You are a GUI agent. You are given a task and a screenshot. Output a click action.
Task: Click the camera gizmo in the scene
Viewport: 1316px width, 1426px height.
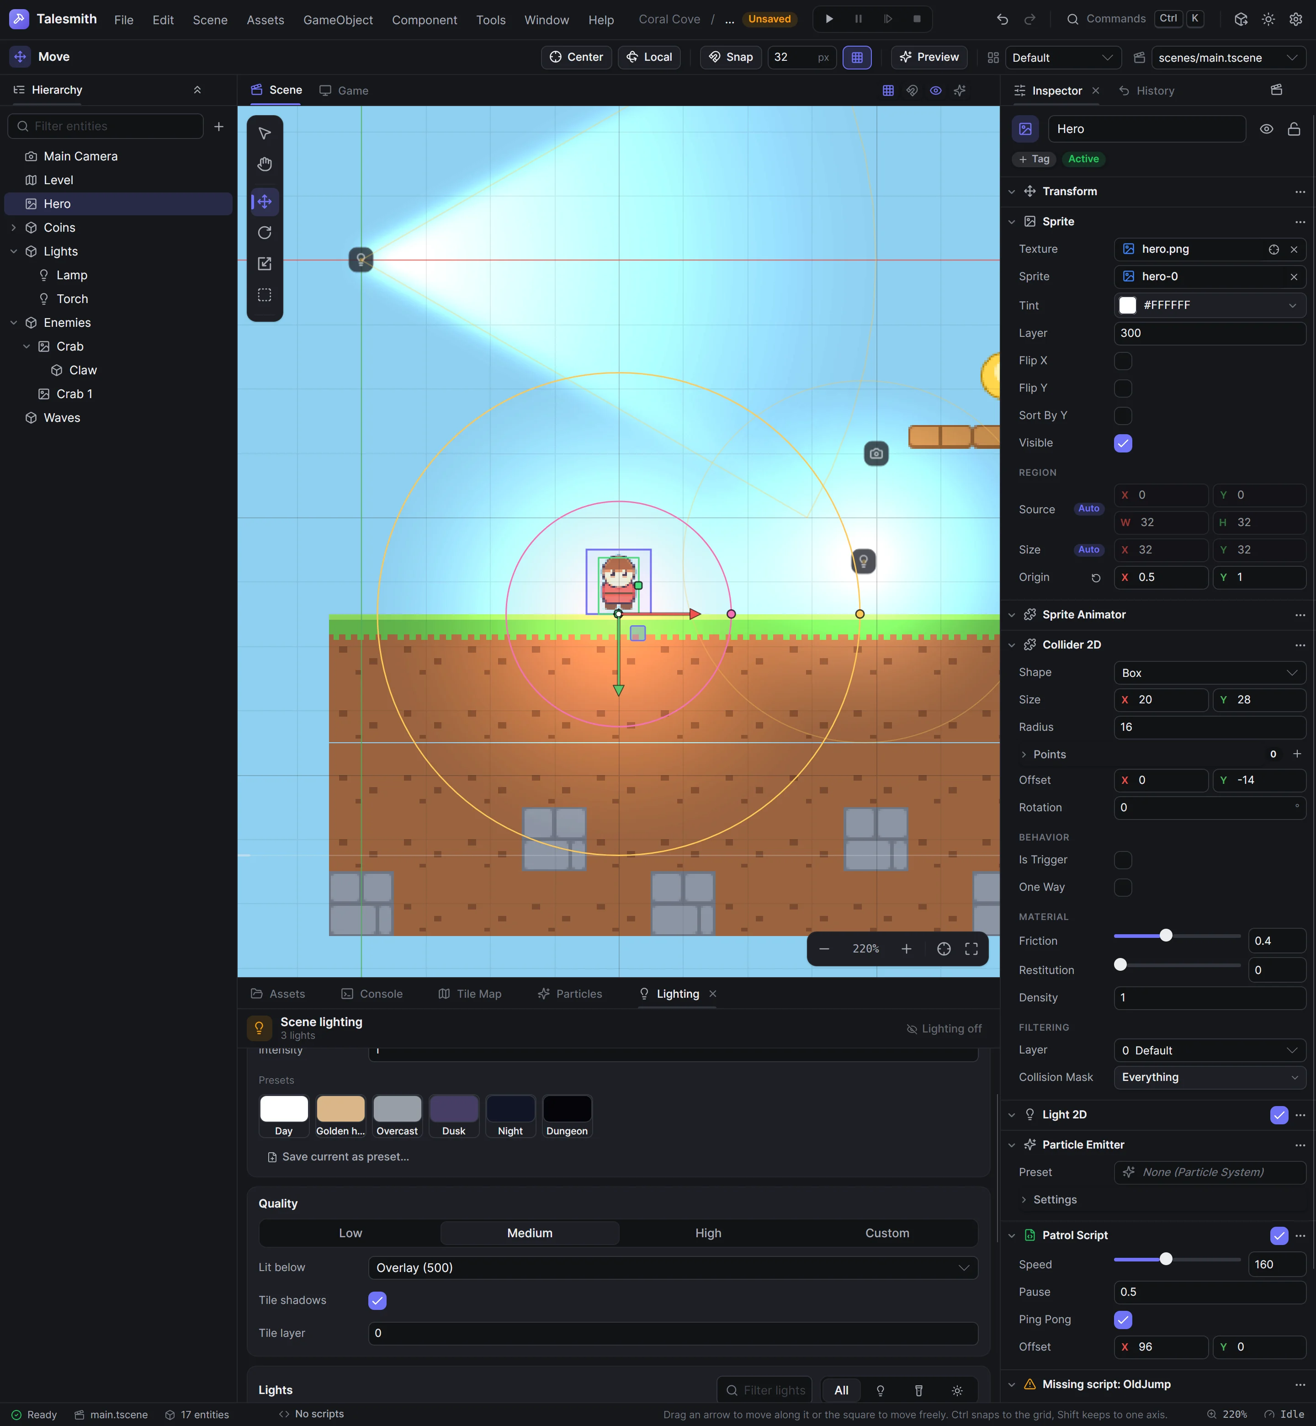coord(876,453)
